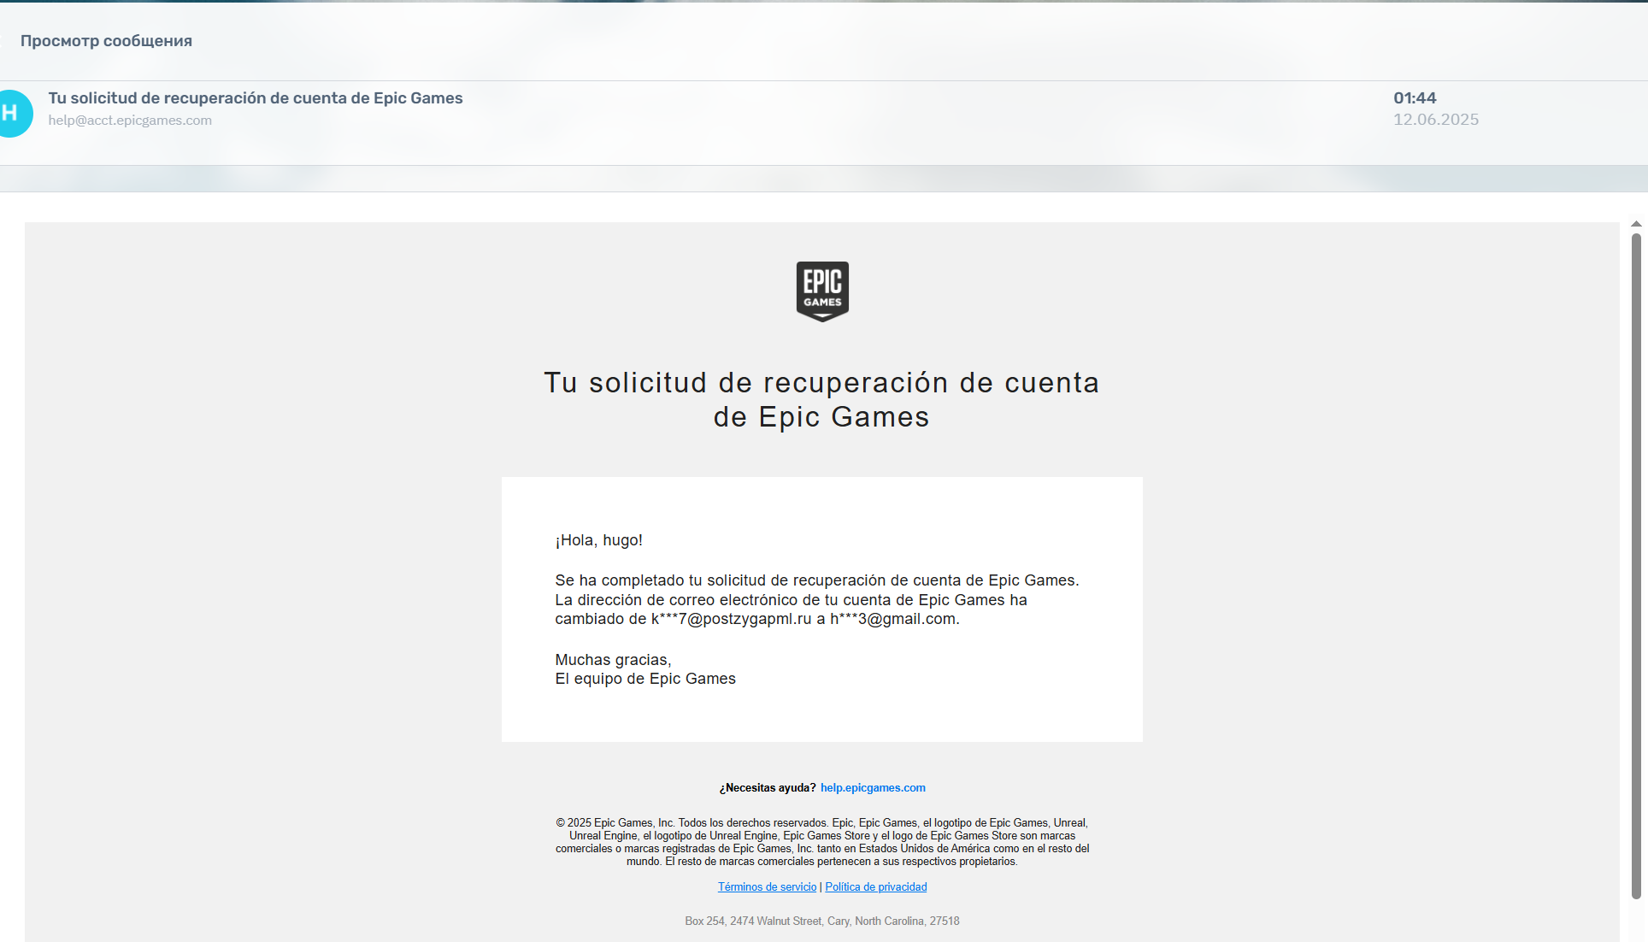Click the subject line in message header

(256, 98)
